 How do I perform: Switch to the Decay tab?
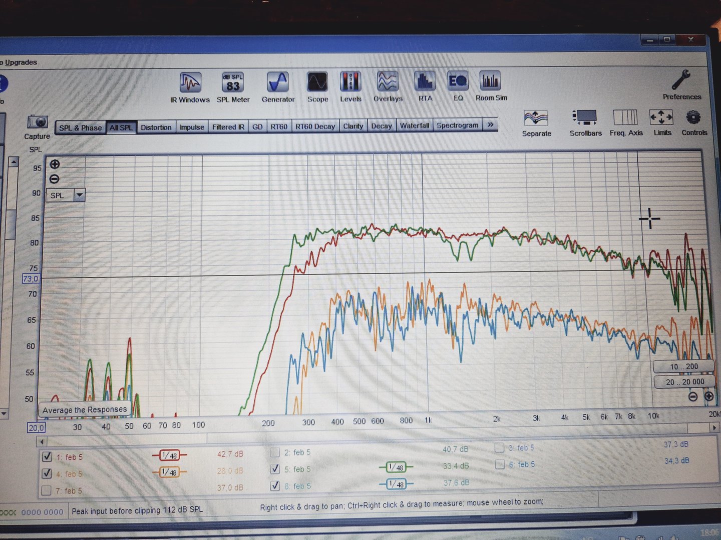(x=381, y=126)
